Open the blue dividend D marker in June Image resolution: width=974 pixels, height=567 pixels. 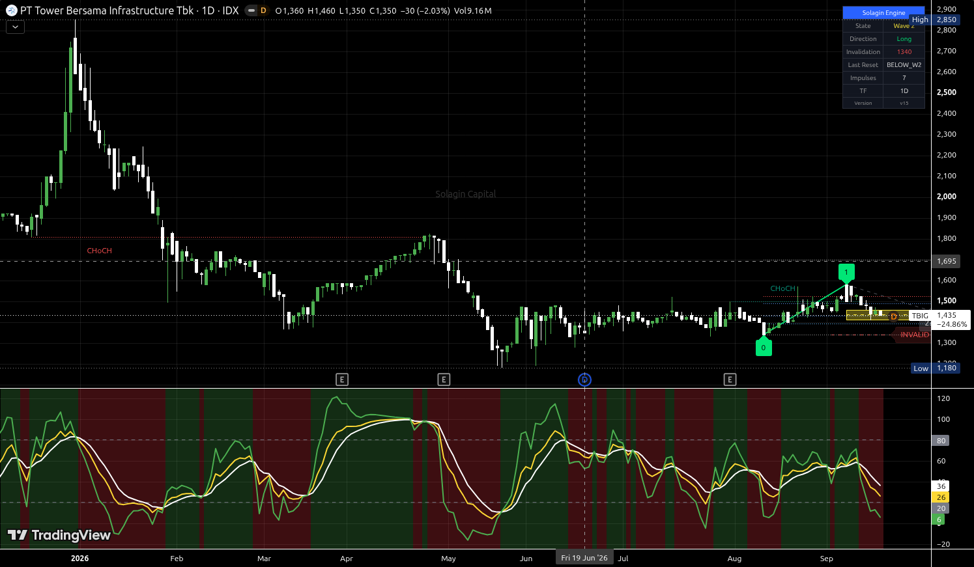(584, 380)
